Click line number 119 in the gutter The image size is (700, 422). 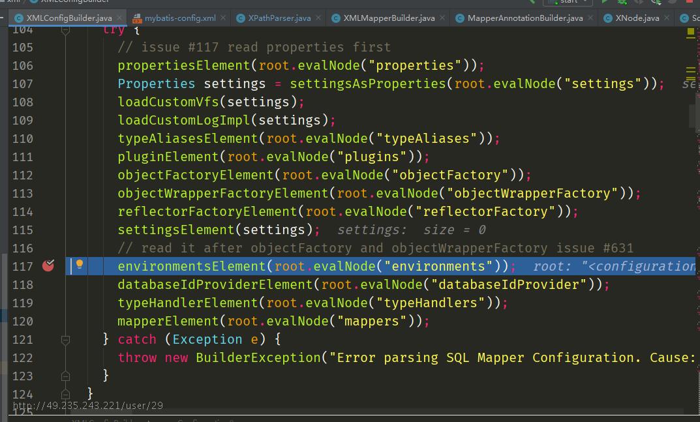pos(22,304)
